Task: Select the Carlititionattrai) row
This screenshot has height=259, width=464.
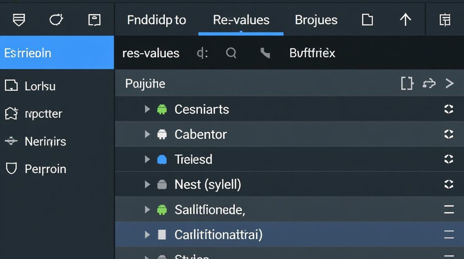Action: tap(218, 235)
